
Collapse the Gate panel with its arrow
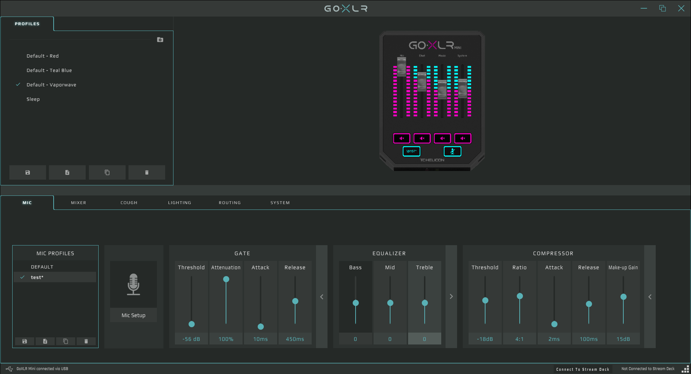pos(322,297)
